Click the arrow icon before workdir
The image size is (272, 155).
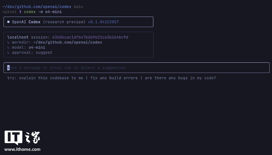coord(8,42)
